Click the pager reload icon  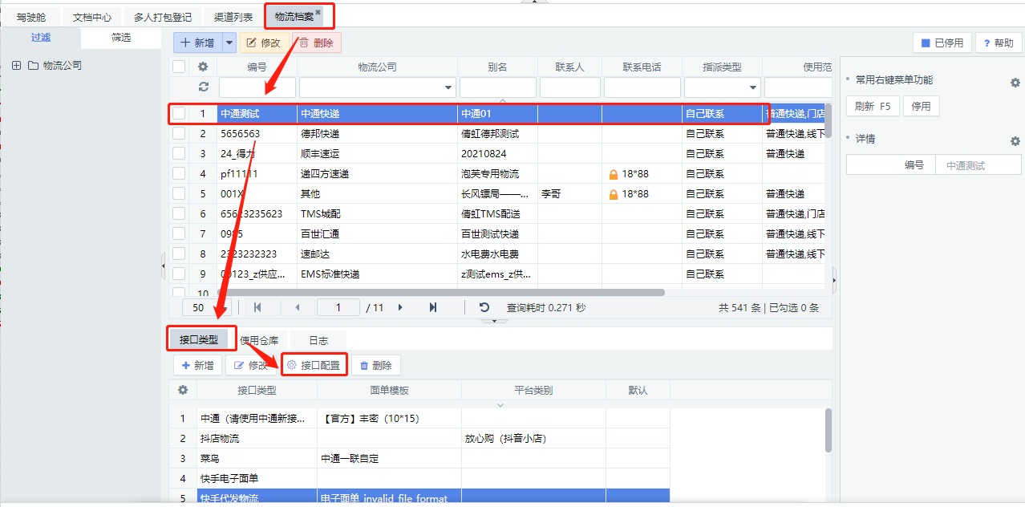point(484,307)
